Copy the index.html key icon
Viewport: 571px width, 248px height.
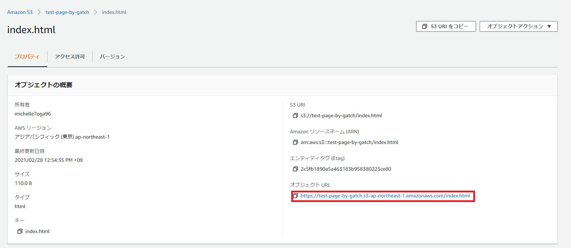click(20, 231)
